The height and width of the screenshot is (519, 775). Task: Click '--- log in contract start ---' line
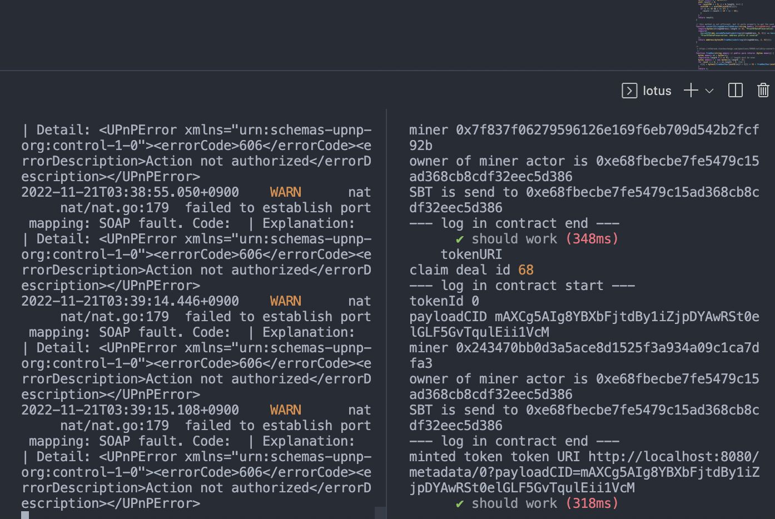[522, 286]
